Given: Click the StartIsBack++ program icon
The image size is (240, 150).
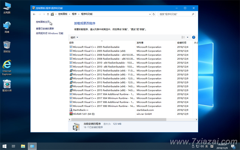Looking at the screenshot, I should click(x=71, y=110).
